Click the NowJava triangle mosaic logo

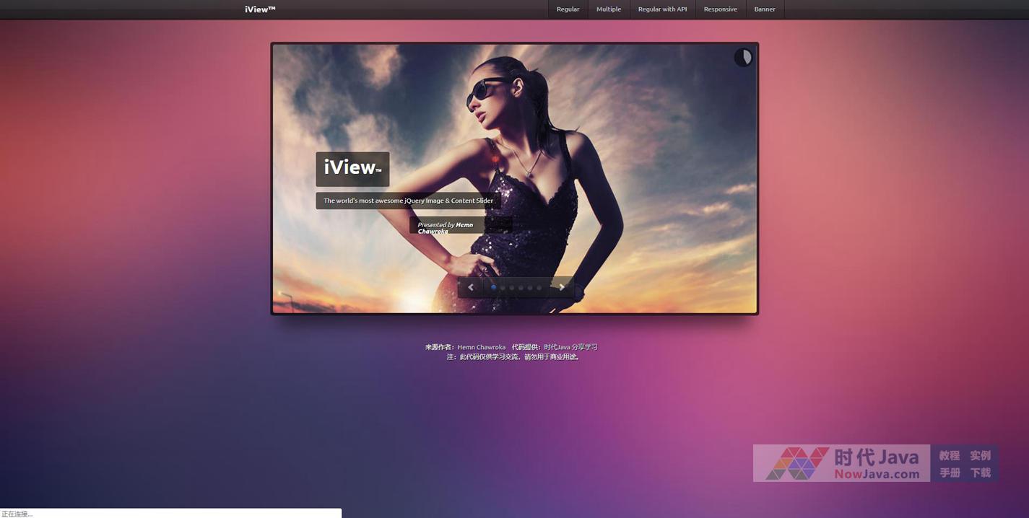[797, 463]
